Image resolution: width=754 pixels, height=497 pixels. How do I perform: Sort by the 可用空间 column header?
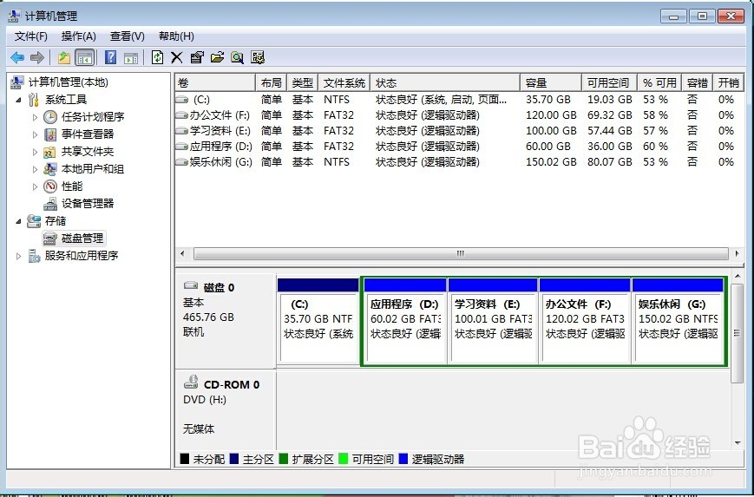coord(609,83)
